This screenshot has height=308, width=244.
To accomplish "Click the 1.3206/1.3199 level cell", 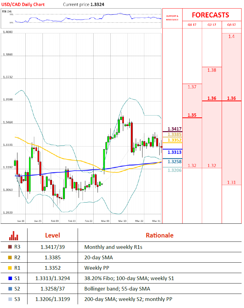I will coord(53,299).
